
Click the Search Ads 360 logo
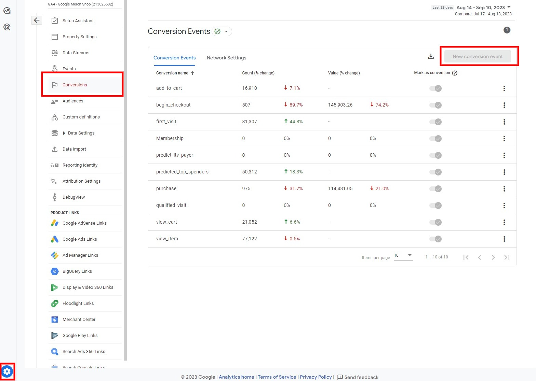(x=55, y=352)
